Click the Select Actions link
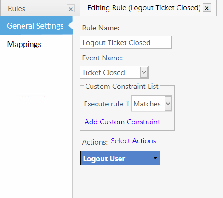This screenshot has width=223, height=198. (133, 141)
